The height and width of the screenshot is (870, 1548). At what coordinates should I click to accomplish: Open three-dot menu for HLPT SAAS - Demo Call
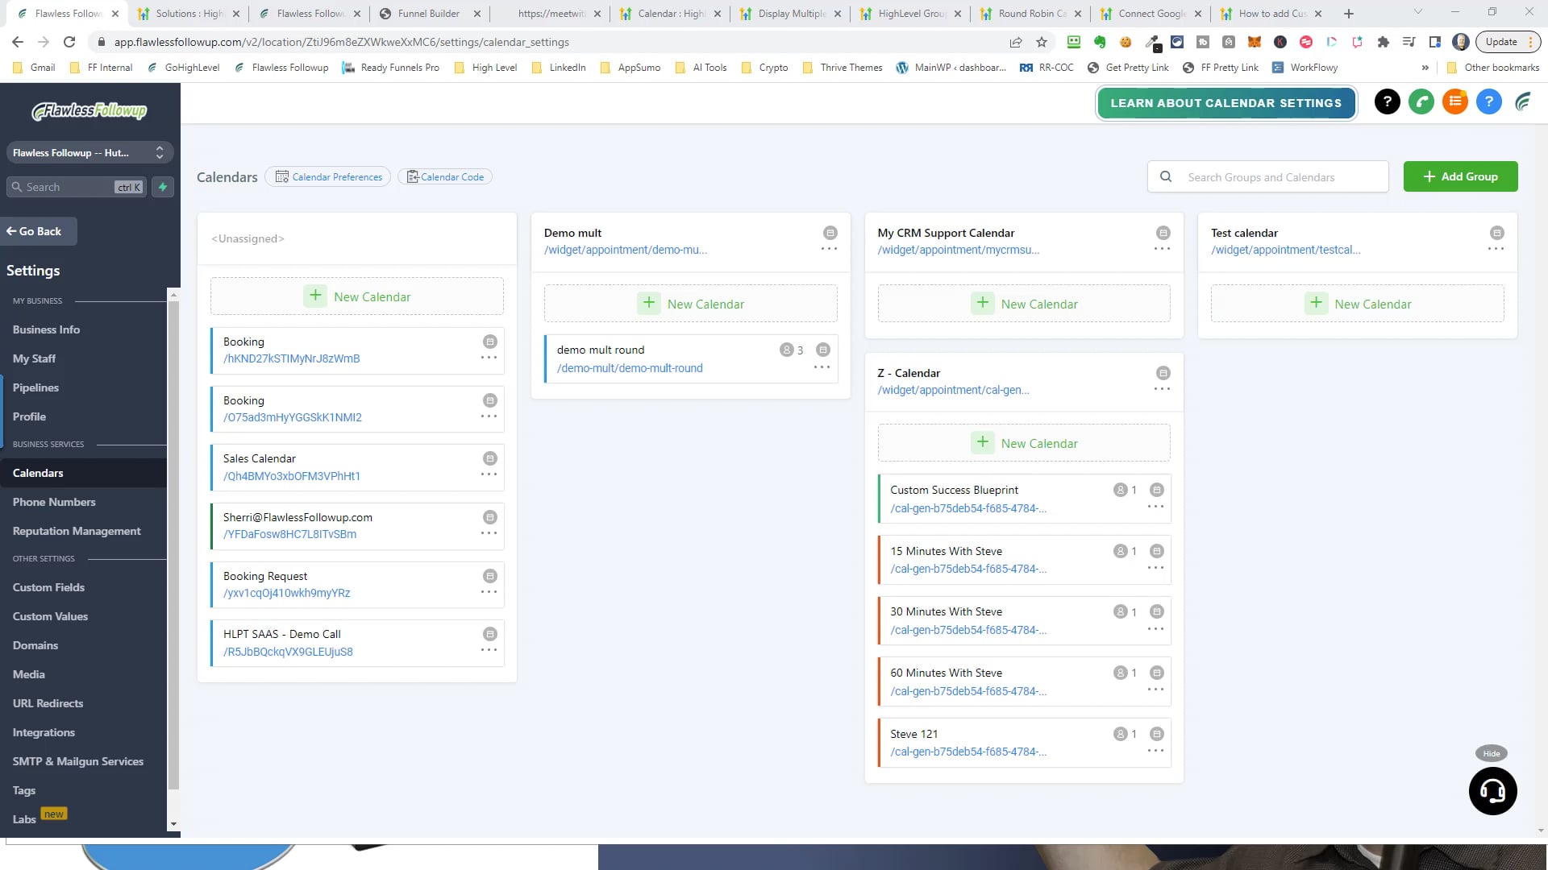(489, 650)
